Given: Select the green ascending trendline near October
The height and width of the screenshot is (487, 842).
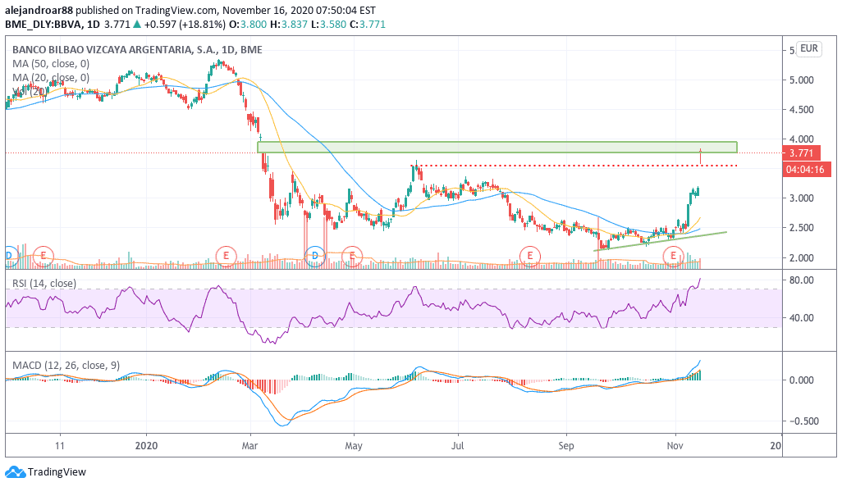Looking at the screenshot, I should point(661,241).
